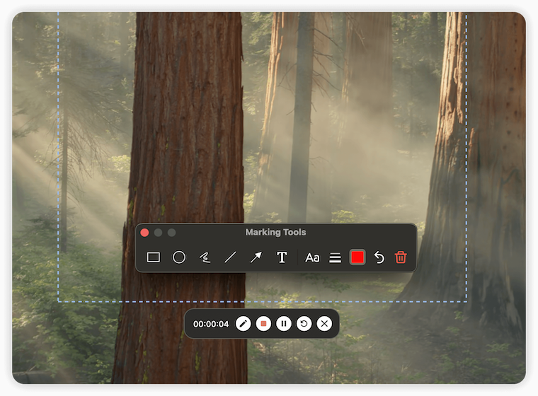Delete all markings with trash icon
The height and width of the screenshot is (396, 538).
click(401, 257)
